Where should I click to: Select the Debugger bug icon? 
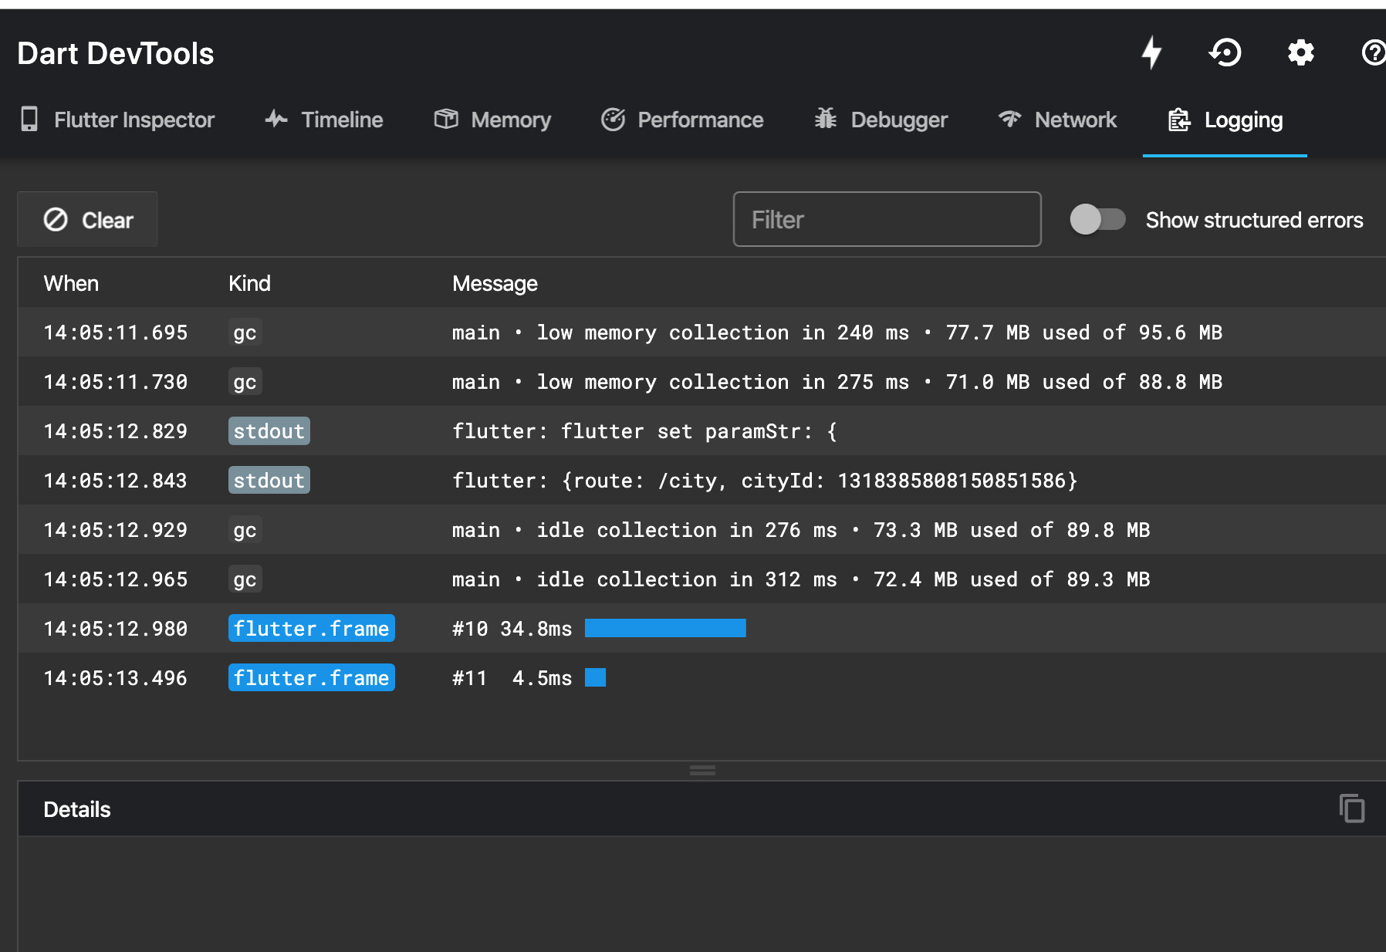[824, 120]
